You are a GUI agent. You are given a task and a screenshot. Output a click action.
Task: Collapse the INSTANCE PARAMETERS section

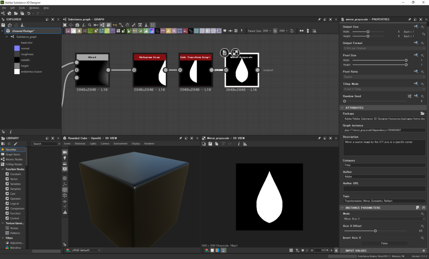click(x=342, y=208)
